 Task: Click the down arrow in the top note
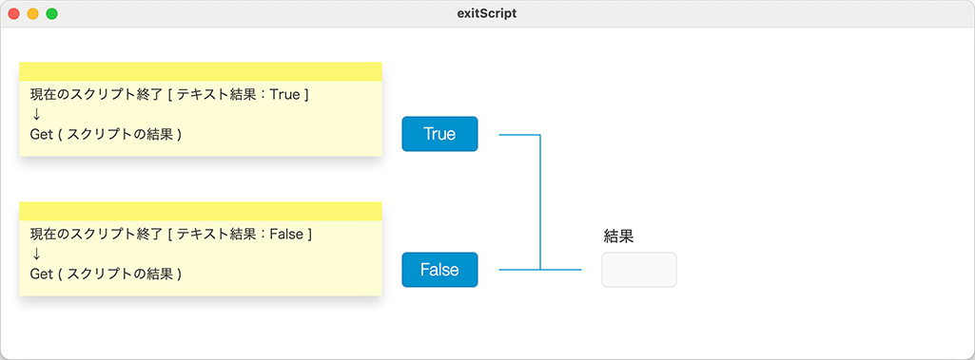(x=35, y=114)
